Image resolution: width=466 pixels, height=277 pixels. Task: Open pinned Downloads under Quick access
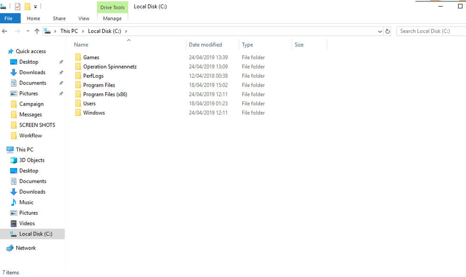coord(33,73)
